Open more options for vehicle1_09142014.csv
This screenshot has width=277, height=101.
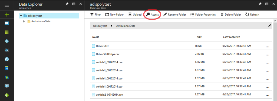point(268,63)
